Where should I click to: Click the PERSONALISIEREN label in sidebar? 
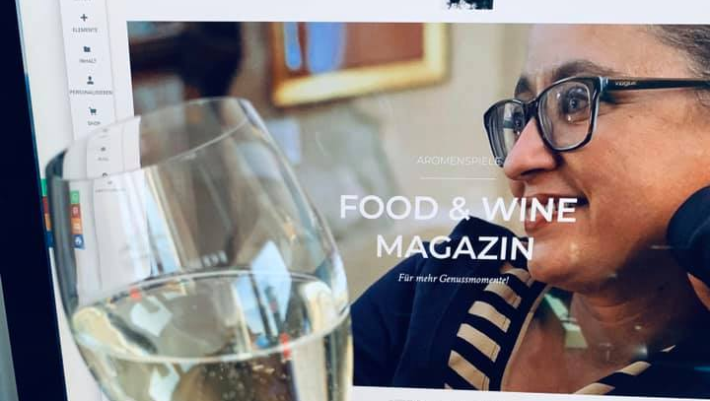click(x=91, y=93)
